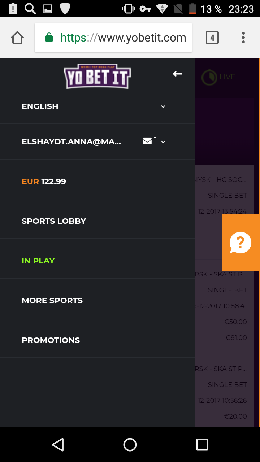Expand the account email dropdown chevron
The width and height of the screenshot is (260, 462).
tap(163, 142)
